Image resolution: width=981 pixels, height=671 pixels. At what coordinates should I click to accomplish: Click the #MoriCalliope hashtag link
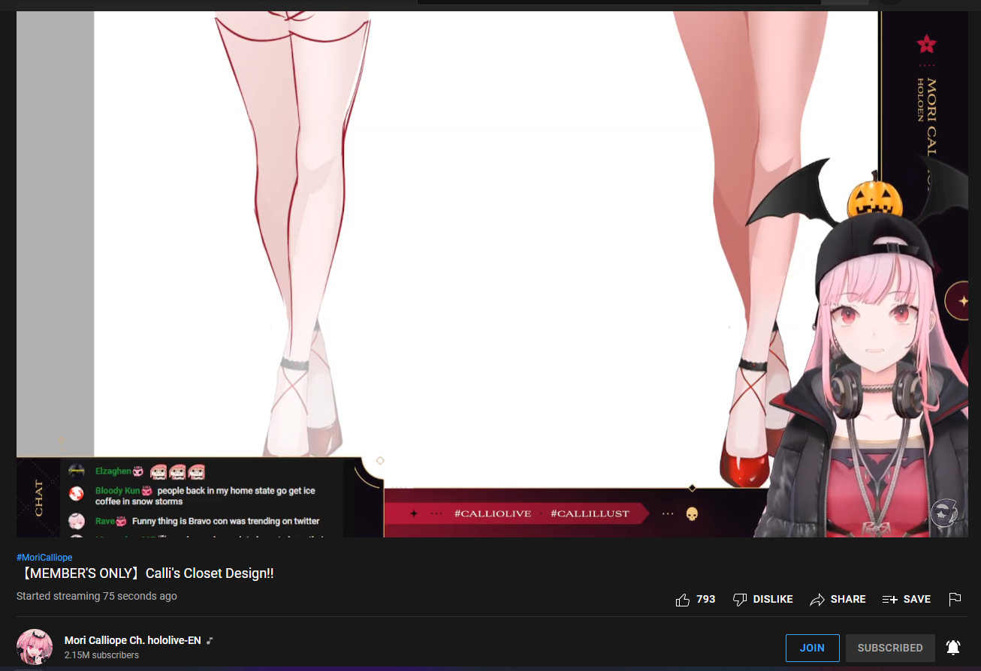pos(44,558)
